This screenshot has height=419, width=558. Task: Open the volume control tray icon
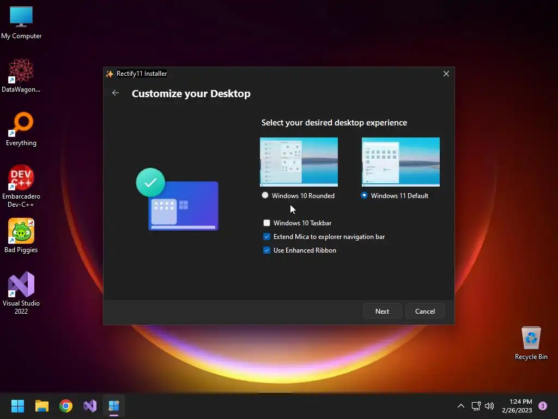(x=489, y=406)
